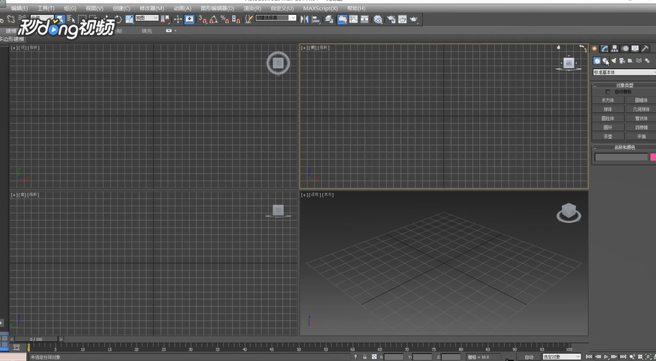Switch to the Utilities hammer tab
The width and height of the screenshot is (656, 361).
(x=645, y=49)
